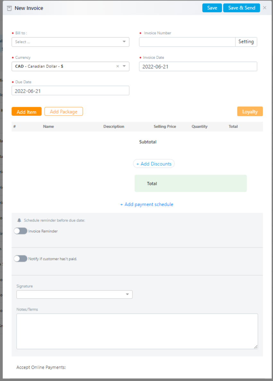
Task: Click the Notes/Terms resize handle
Action: point(255,347)
